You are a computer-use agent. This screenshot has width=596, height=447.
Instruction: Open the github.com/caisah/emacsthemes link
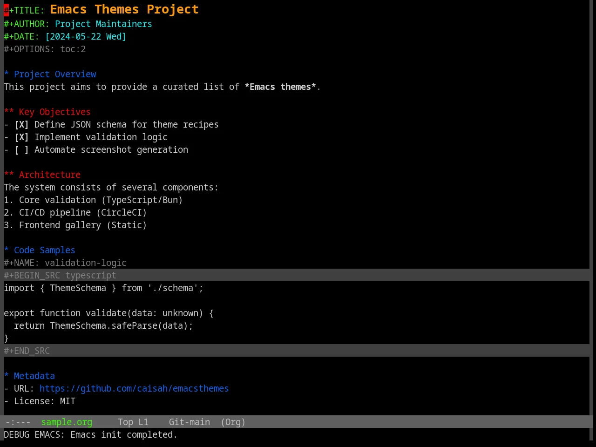point(134,388)
